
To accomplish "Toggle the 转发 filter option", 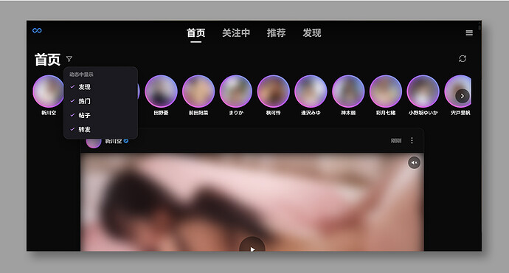I will click(x=100, y=130).
